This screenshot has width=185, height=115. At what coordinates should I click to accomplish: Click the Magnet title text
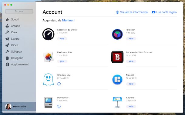pyautogui.click(x=130, y=75)
